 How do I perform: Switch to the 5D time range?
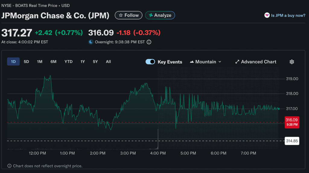[26, 62]
